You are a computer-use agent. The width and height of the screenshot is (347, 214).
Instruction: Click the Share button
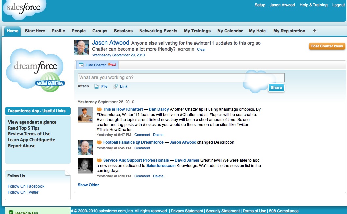pos(276,88)
